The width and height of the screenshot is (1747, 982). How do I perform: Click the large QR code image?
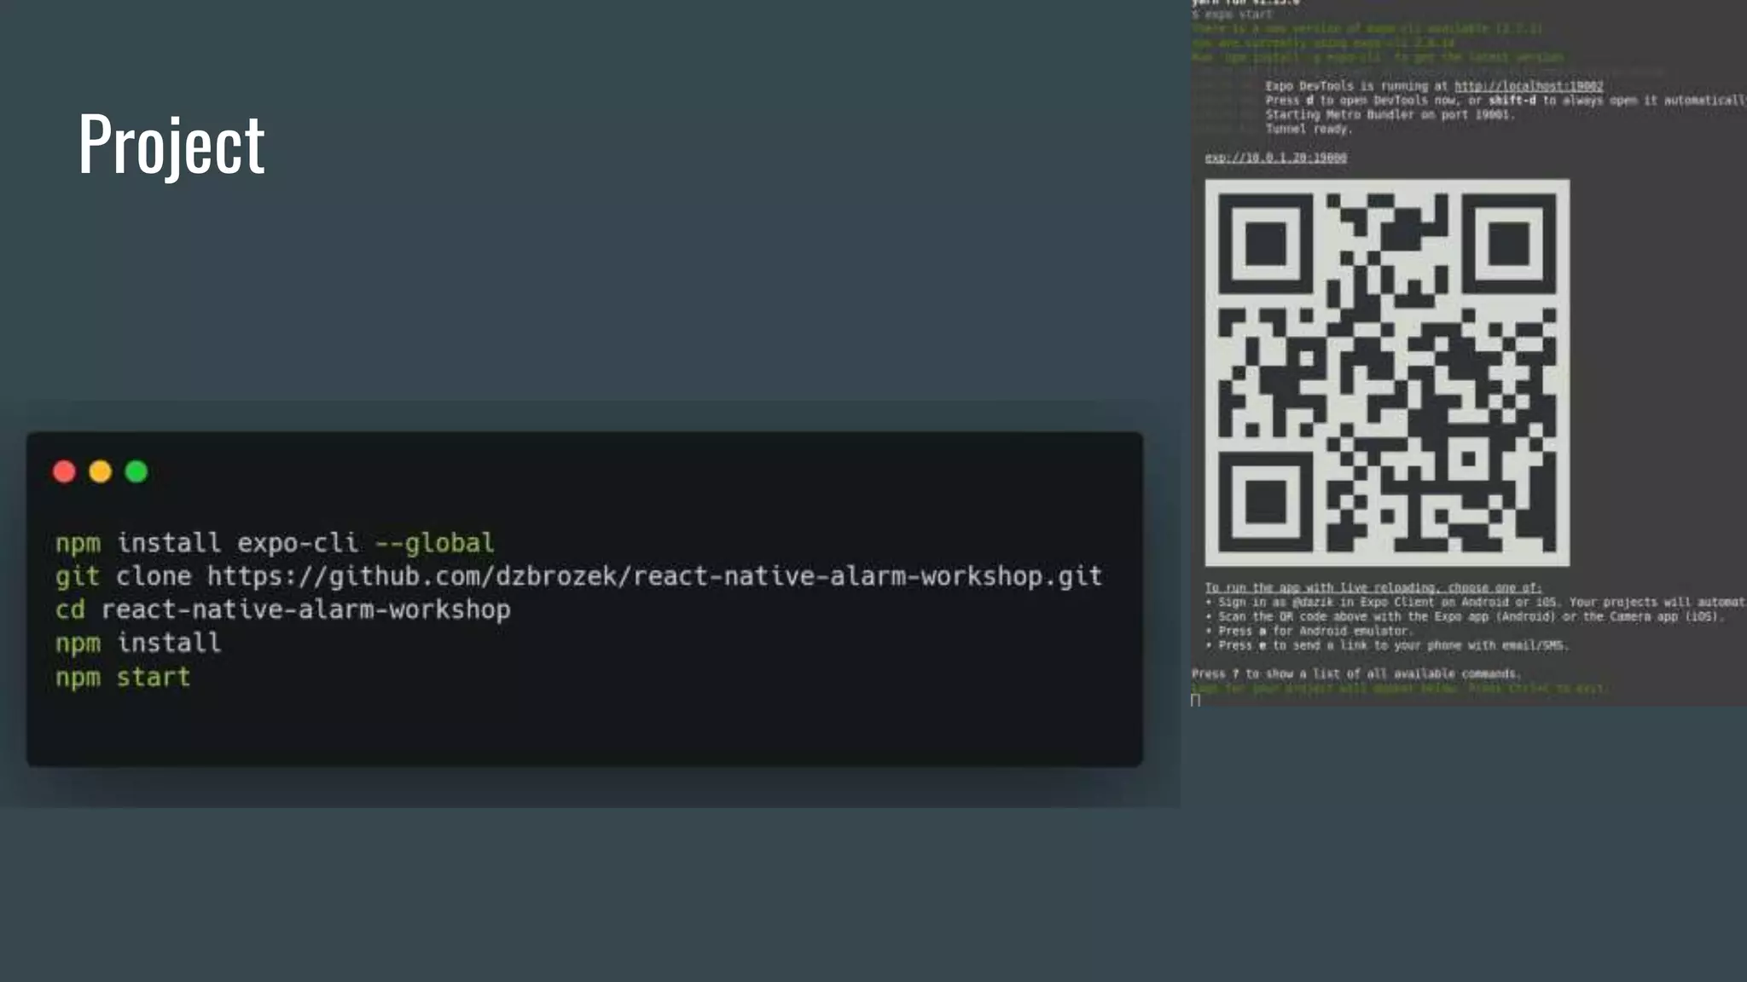tap(1386, 373)
